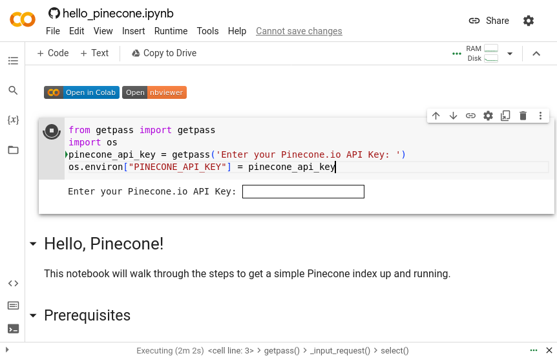Collapse the Hello, Pinecone! section
Viewport: 557px width, 358px height.
pyautogui.click(x=33, y=244)
